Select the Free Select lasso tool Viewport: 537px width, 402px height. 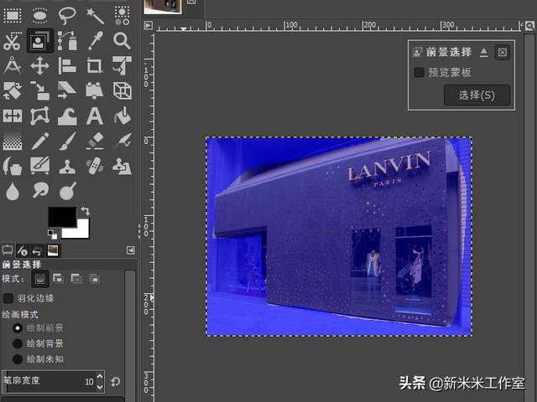[67, 16]
